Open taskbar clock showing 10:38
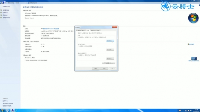The image size is (200, 112). (x=196, y=111)
